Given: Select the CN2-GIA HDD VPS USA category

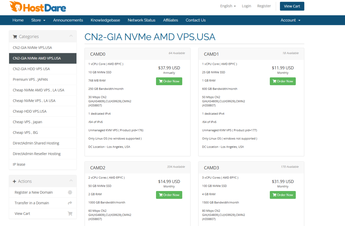Looking at the screenshot, I should point(43,69).
